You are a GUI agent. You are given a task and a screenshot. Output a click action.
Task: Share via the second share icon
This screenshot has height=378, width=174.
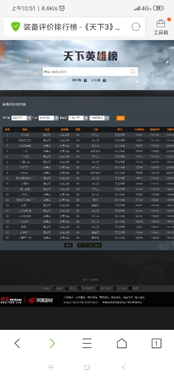click(x=67, y=288)
